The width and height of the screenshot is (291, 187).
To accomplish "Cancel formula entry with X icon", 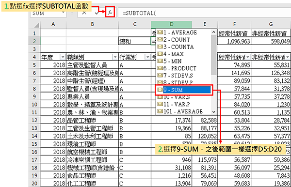I will 84,13.
